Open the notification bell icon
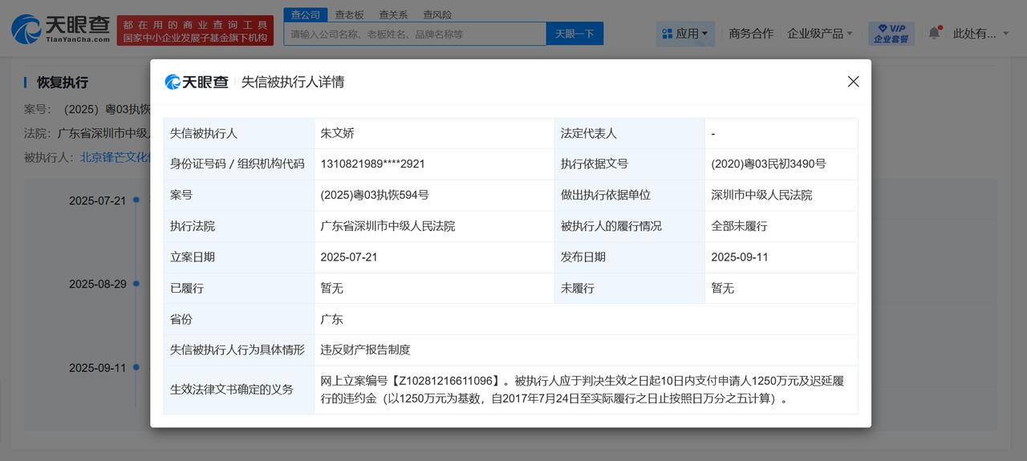Screen dimensions: 1027x461 pos(934,33)
